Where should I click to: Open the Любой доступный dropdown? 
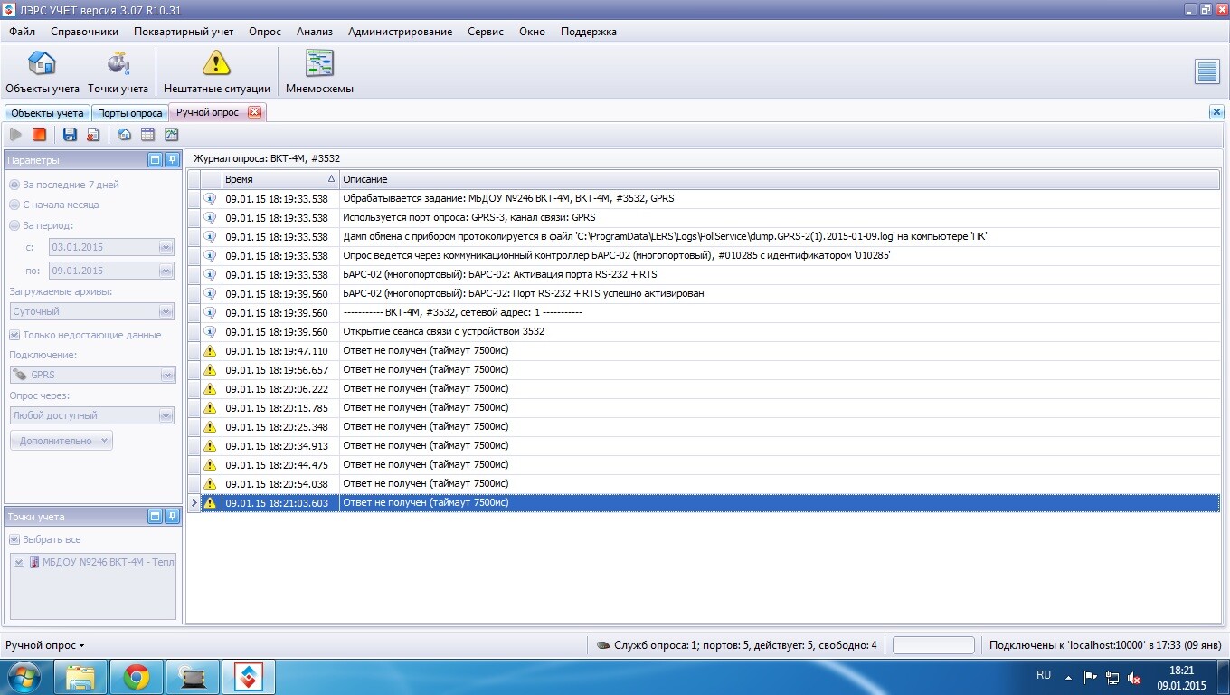point(166,415)
